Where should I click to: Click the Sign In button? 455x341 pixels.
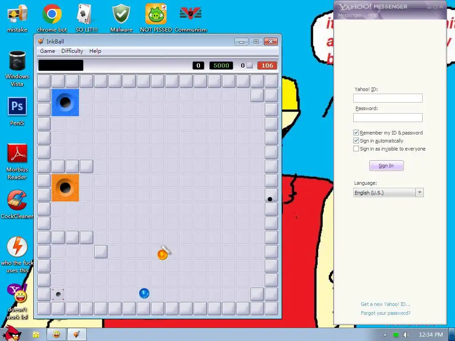[x=386, y=166]
